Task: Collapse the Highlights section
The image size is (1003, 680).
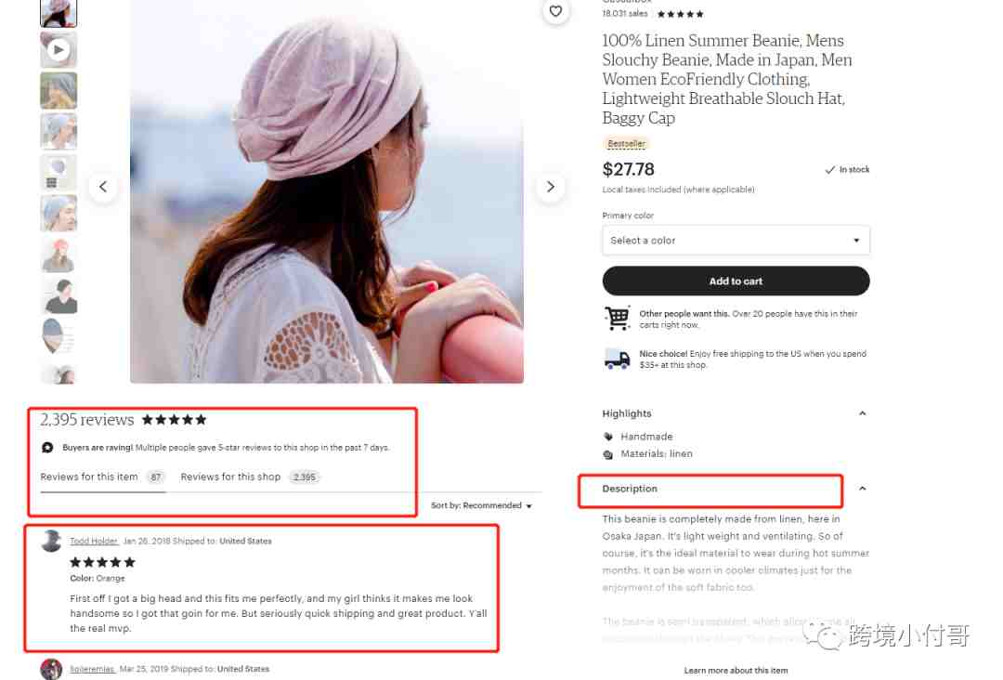Action: pyautogui.click(x=862, y=413)
